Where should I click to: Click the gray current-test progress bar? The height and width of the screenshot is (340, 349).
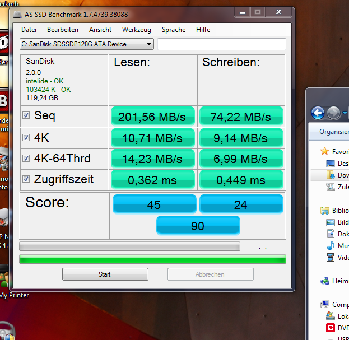point(129,246)
